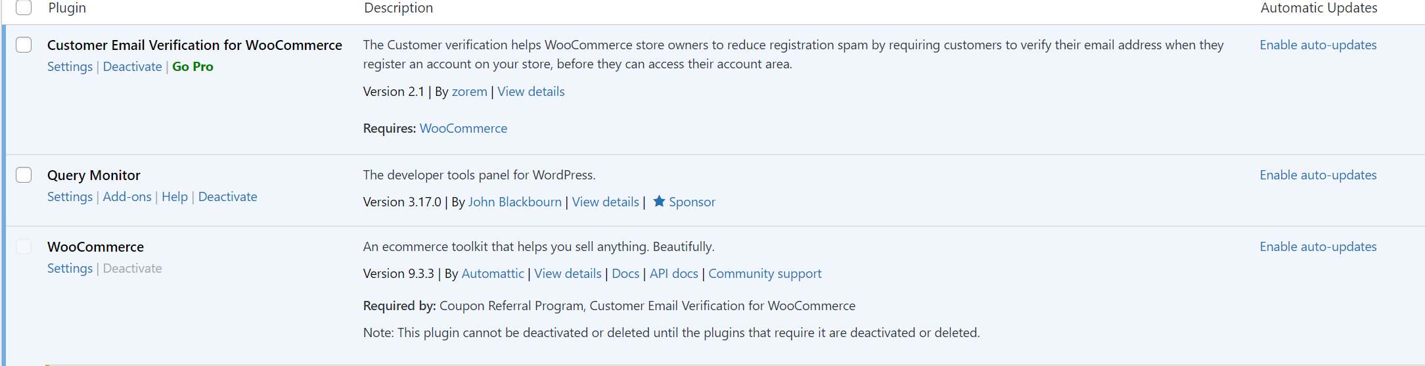Screen dimensions: 1425x366
Task: Open Customer Email Verification Settings link
Action: (70, 66)
